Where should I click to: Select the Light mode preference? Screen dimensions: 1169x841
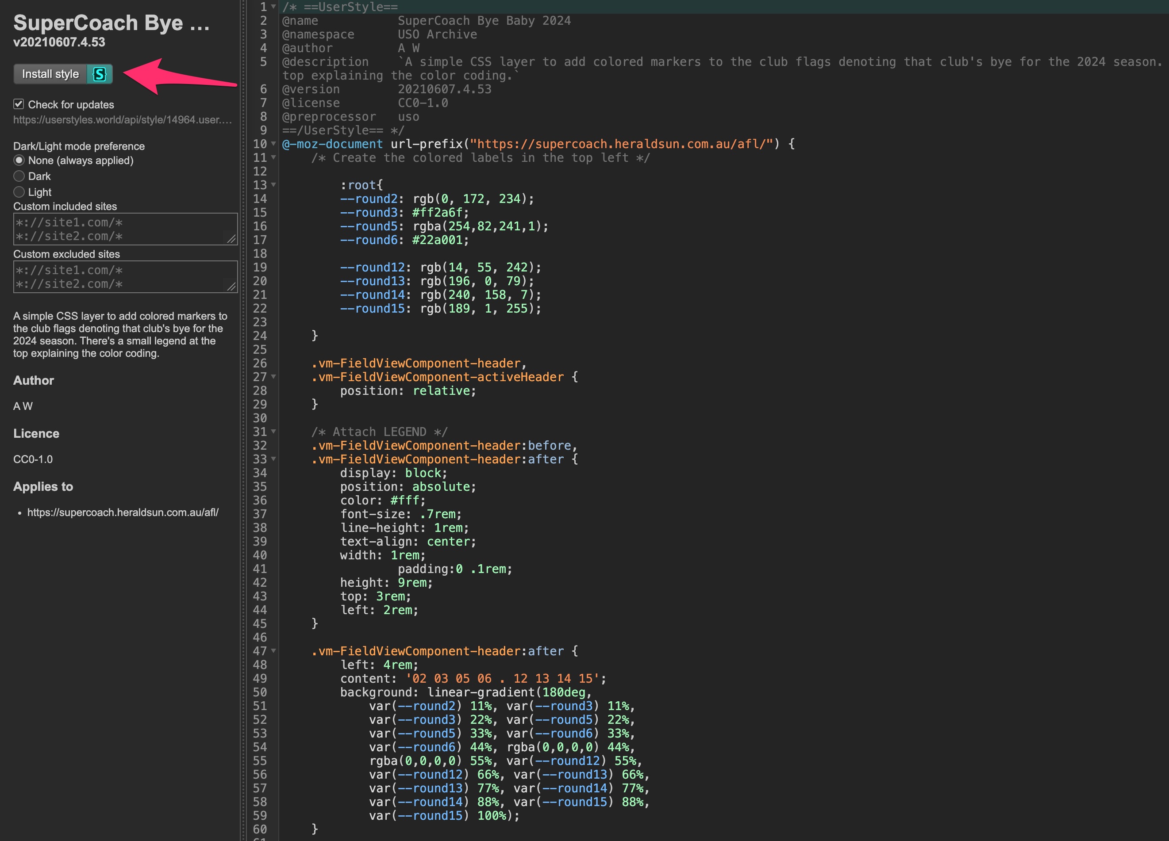point(19,192)
